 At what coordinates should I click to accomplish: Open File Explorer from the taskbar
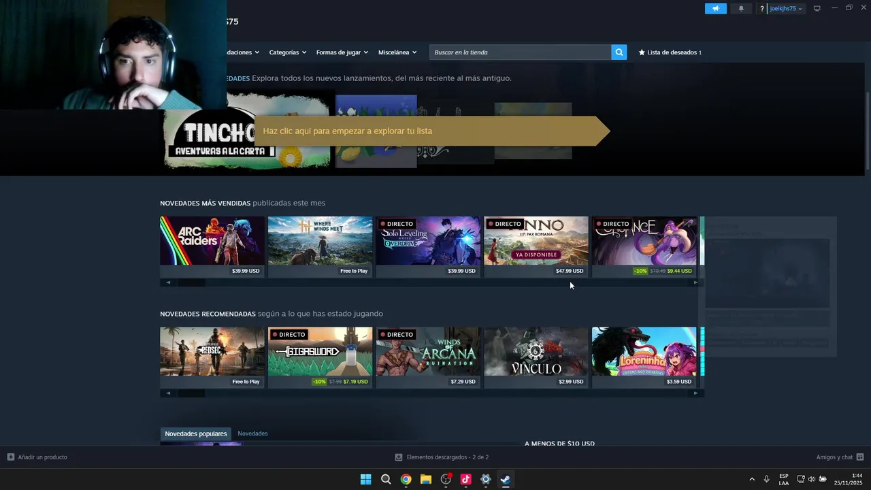[x=426, y=479]
